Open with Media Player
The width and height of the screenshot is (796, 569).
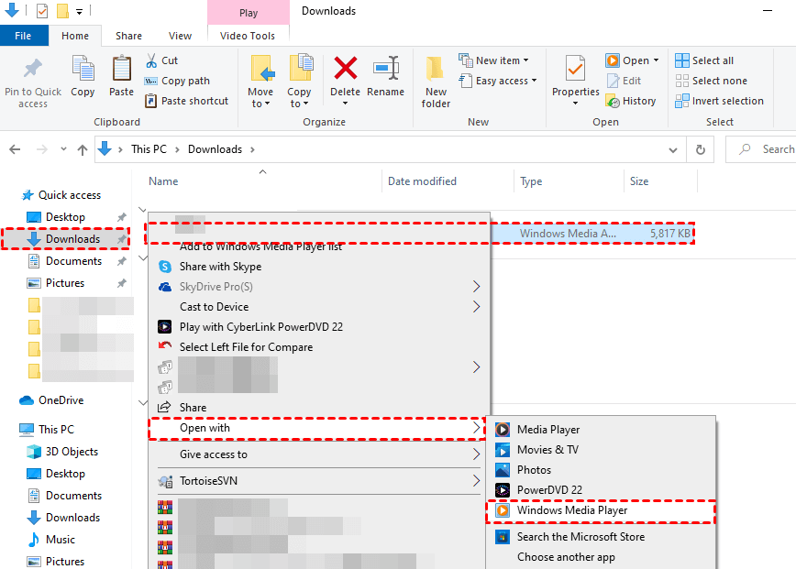pyautogui.click(x=601, y=430)
